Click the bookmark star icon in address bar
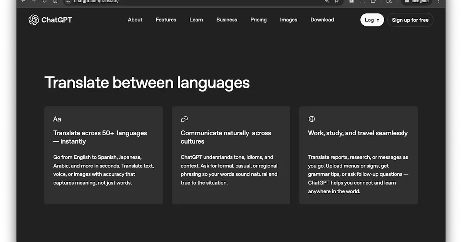The width and height of the screenshot is (462, 242). (x=337, y=1)
